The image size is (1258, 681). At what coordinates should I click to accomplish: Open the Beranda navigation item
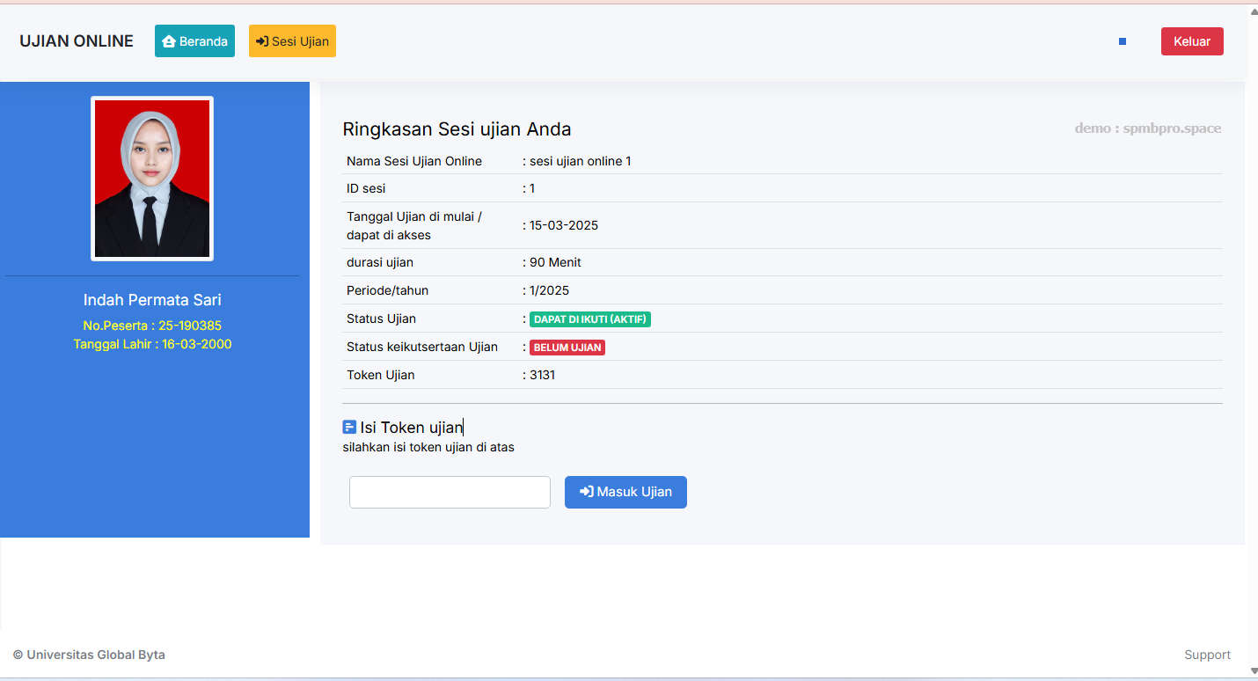(194, 40)
